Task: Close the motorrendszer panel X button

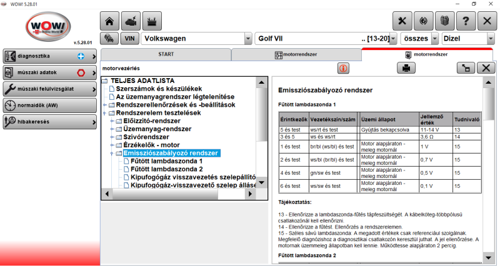Action: pyautogui.click(x=486, y=68)
